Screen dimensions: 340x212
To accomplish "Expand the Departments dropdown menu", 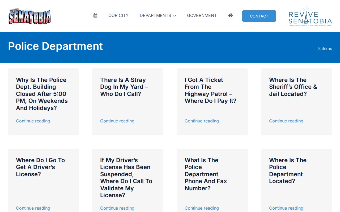I will 158,16.
